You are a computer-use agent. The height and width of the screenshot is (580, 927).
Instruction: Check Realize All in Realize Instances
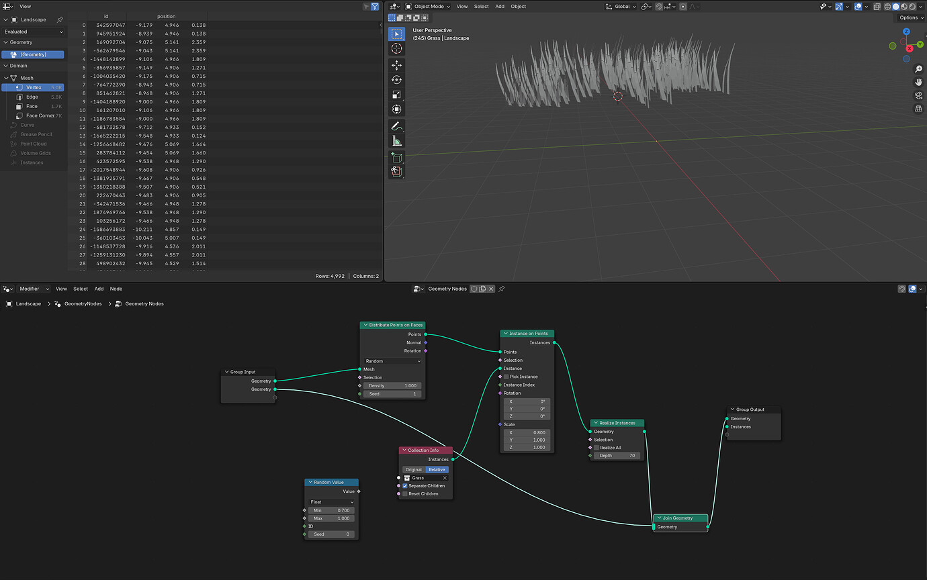pos(597,448)
